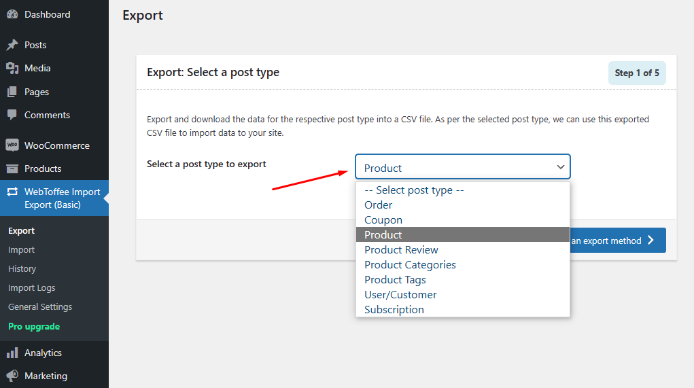Select WebToffee Import Export (Basic) menu
694x388 pixels.
54,198
